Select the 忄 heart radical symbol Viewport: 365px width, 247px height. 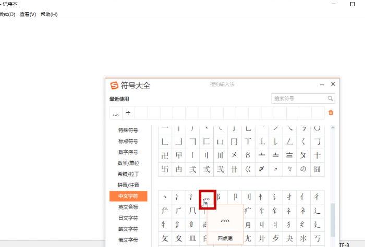(262, 197)
